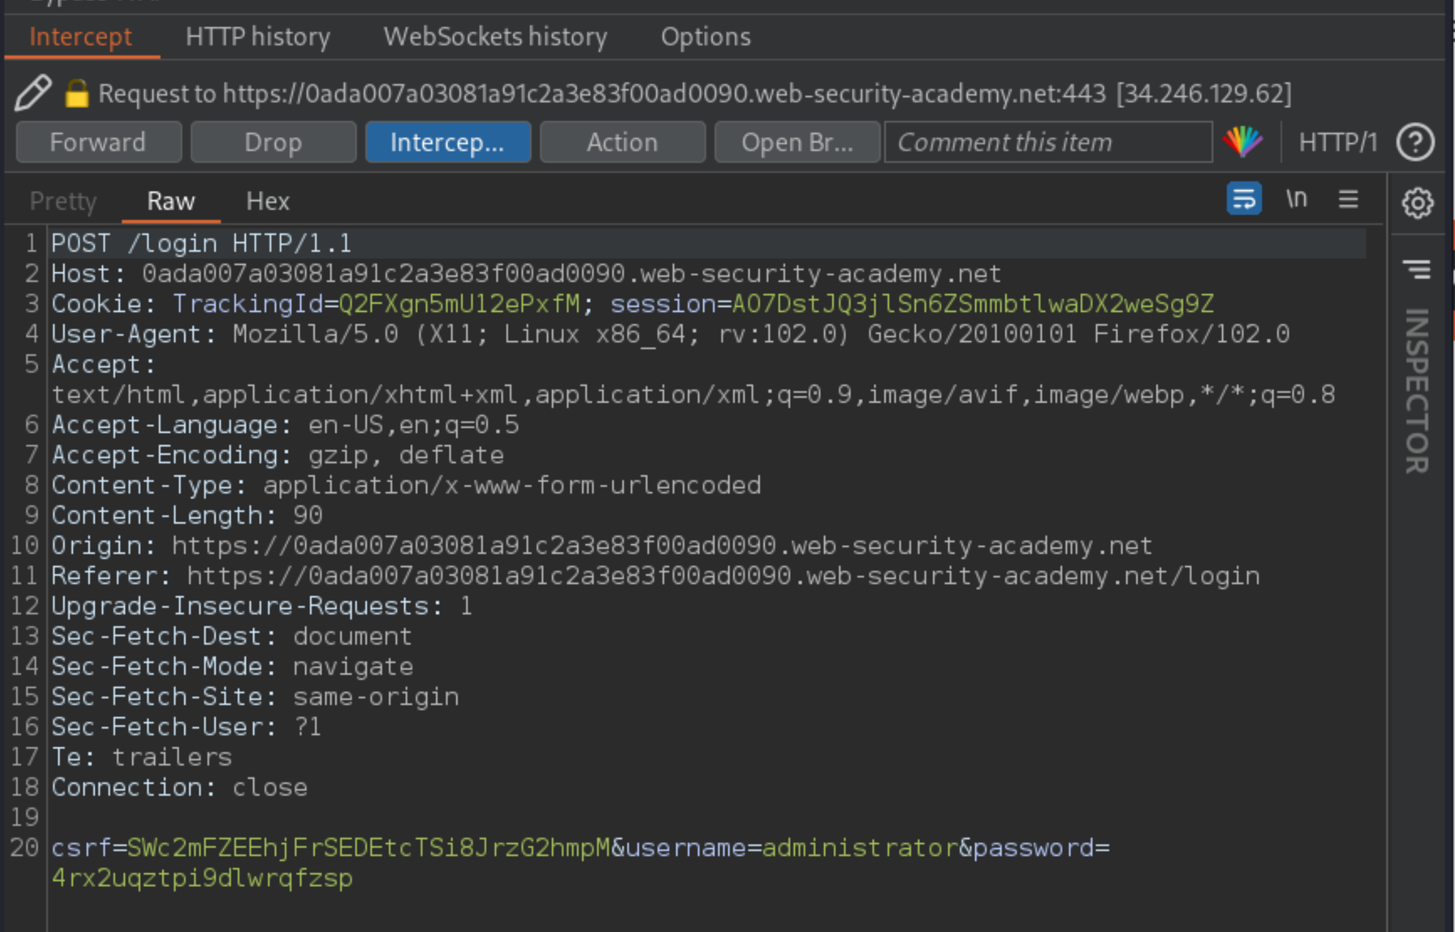Screen dimensions: 1455x932
Task: Go to the Options tab
Action: point(706,37)
